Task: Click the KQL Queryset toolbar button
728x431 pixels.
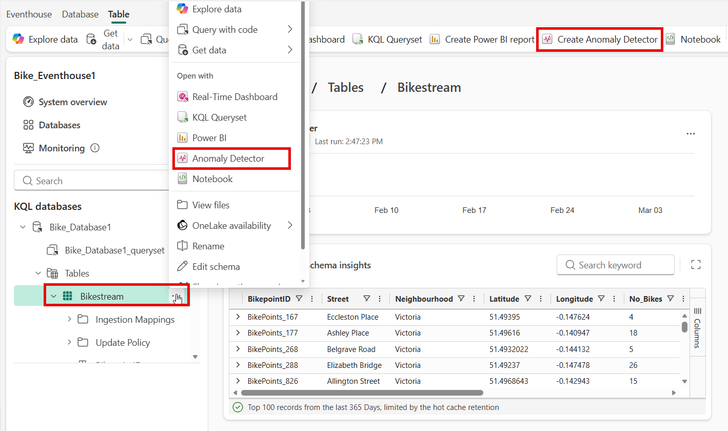Action: pyautogui.click(x=387, y=40)
